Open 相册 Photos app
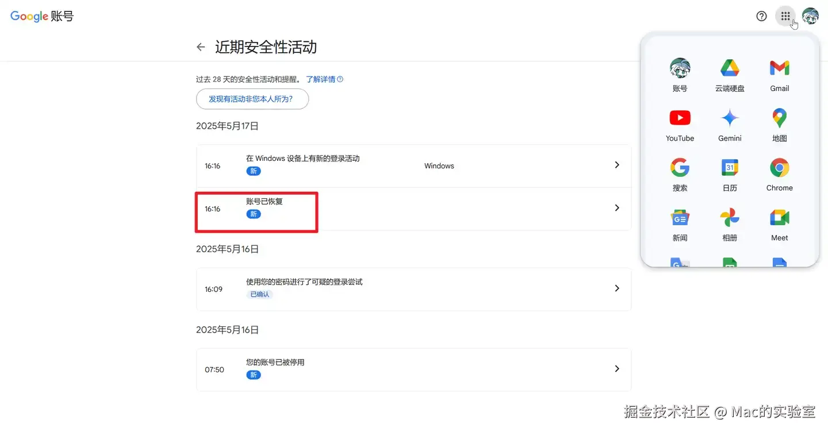828x432 pixels. point(730,225)
